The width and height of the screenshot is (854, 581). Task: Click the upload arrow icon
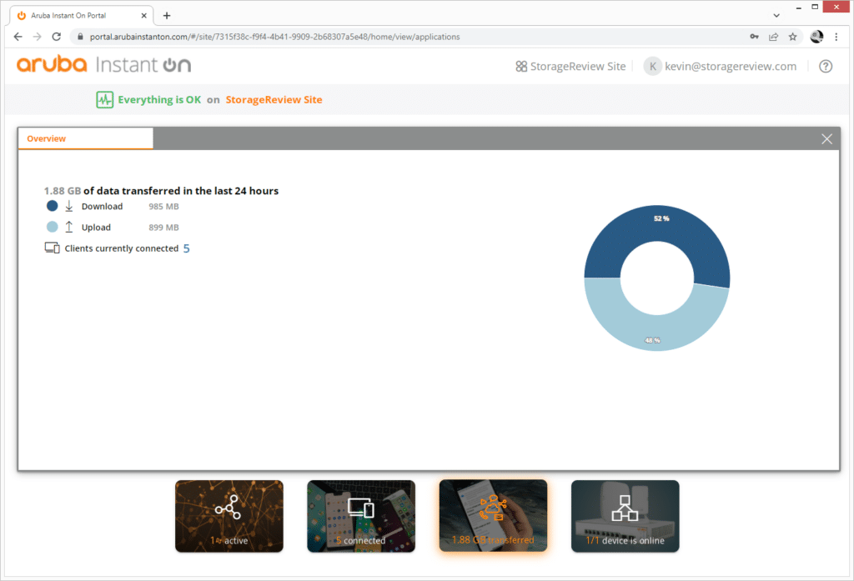69,227
